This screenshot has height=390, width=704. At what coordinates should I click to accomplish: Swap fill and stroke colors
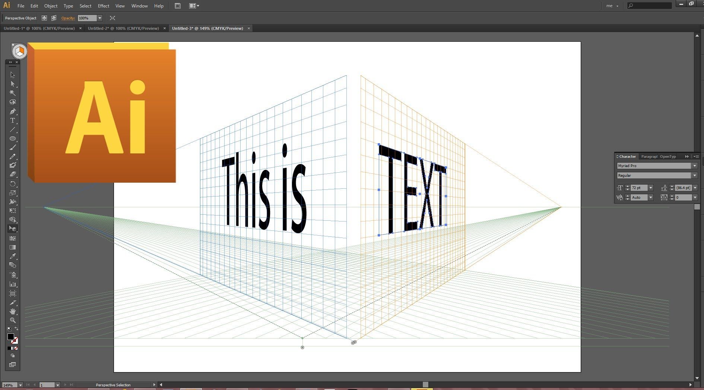coord(16,328)
